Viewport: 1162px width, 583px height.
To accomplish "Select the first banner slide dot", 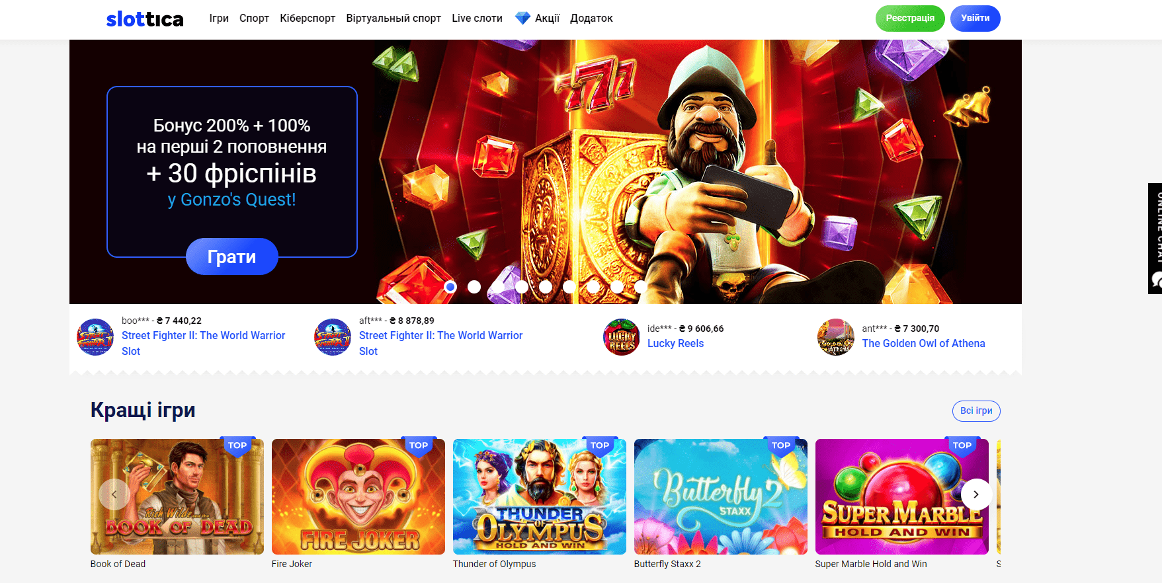I will (x=450, y=287).
